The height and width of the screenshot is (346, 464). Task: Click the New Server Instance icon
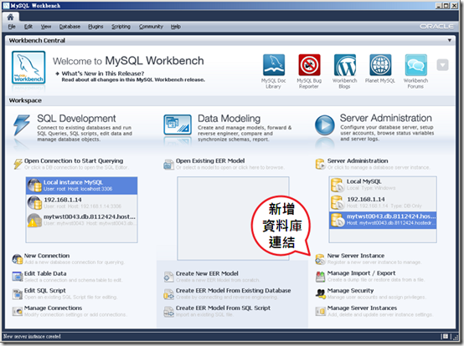tap(320, 259)
